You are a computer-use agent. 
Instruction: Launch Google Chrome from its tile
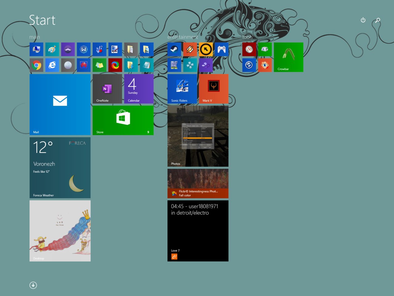click(x=36, y=65)
